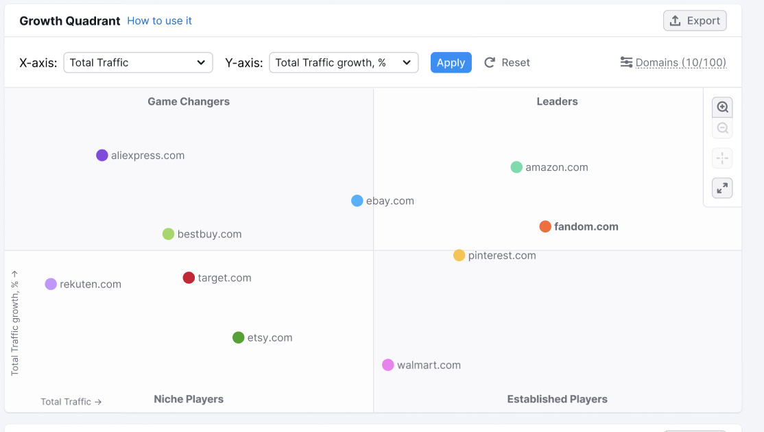Image resolution: width=764 pixels, height=432 pixels.
Task: Open the Y-axis Total Traffic growth dropdown
Action: [x=344, y=62]
